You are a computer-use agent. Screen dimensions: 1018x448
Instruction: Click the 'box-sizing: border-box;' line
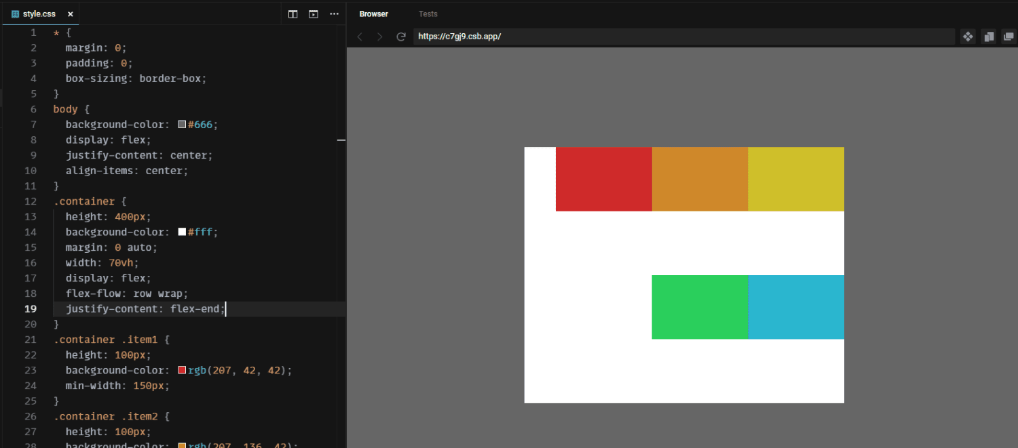(136, 79)
